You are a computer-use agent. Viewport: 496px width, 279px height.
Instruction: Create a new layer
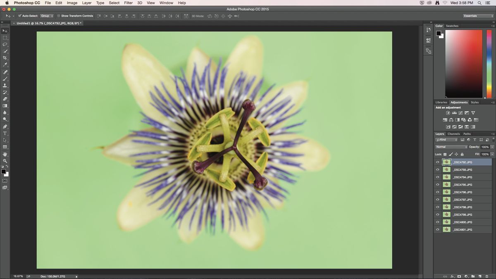(x=479, y=276)
